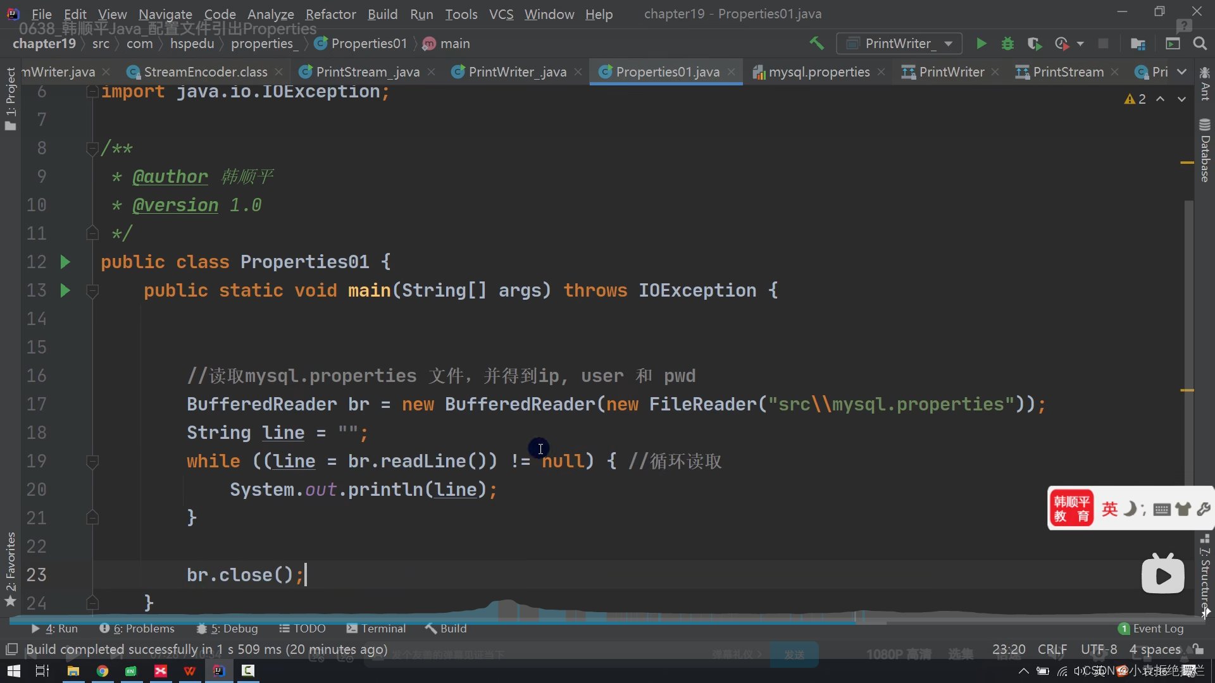1215x683 pixels.
Task: Open Project Structure folder icon
Action: pyautogui.click(x=1138, y=44)
